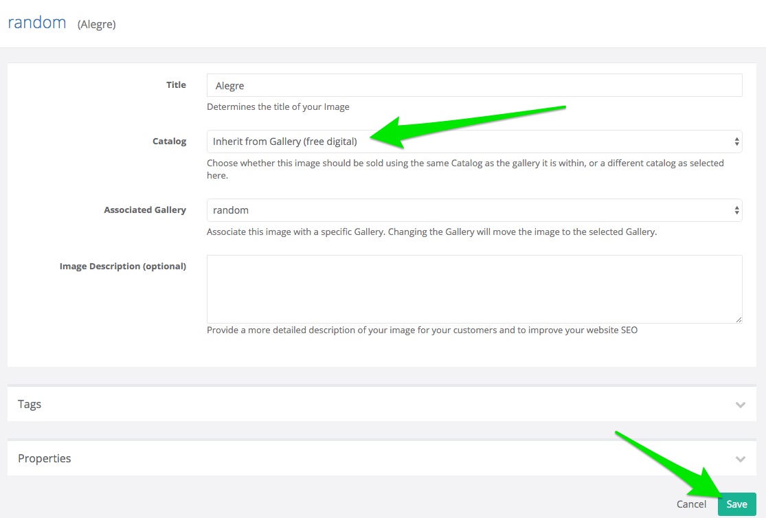Click the Image Description resize handle corner

(738, 319)
